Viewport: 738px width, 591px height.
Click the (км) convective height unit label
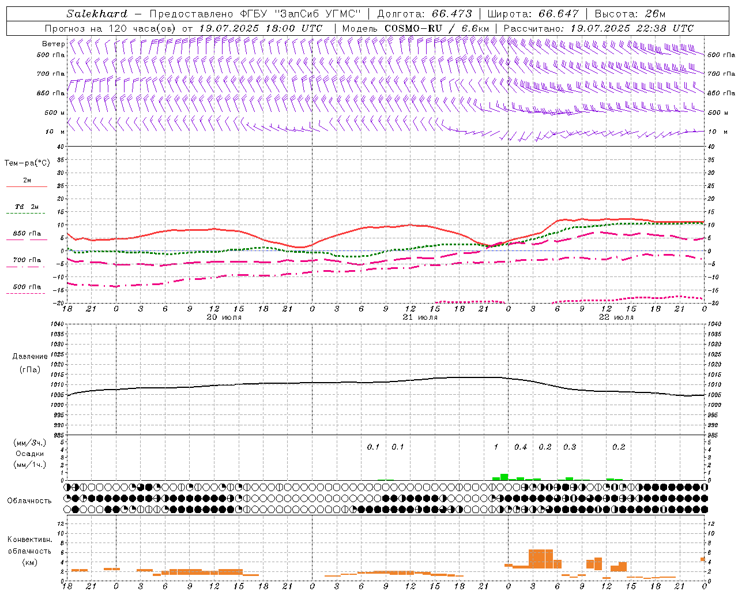tap(29, 562)
